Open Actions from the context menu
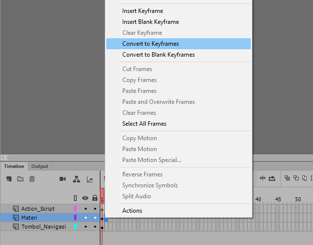This screenshot has width=313, height=245. 178,211
